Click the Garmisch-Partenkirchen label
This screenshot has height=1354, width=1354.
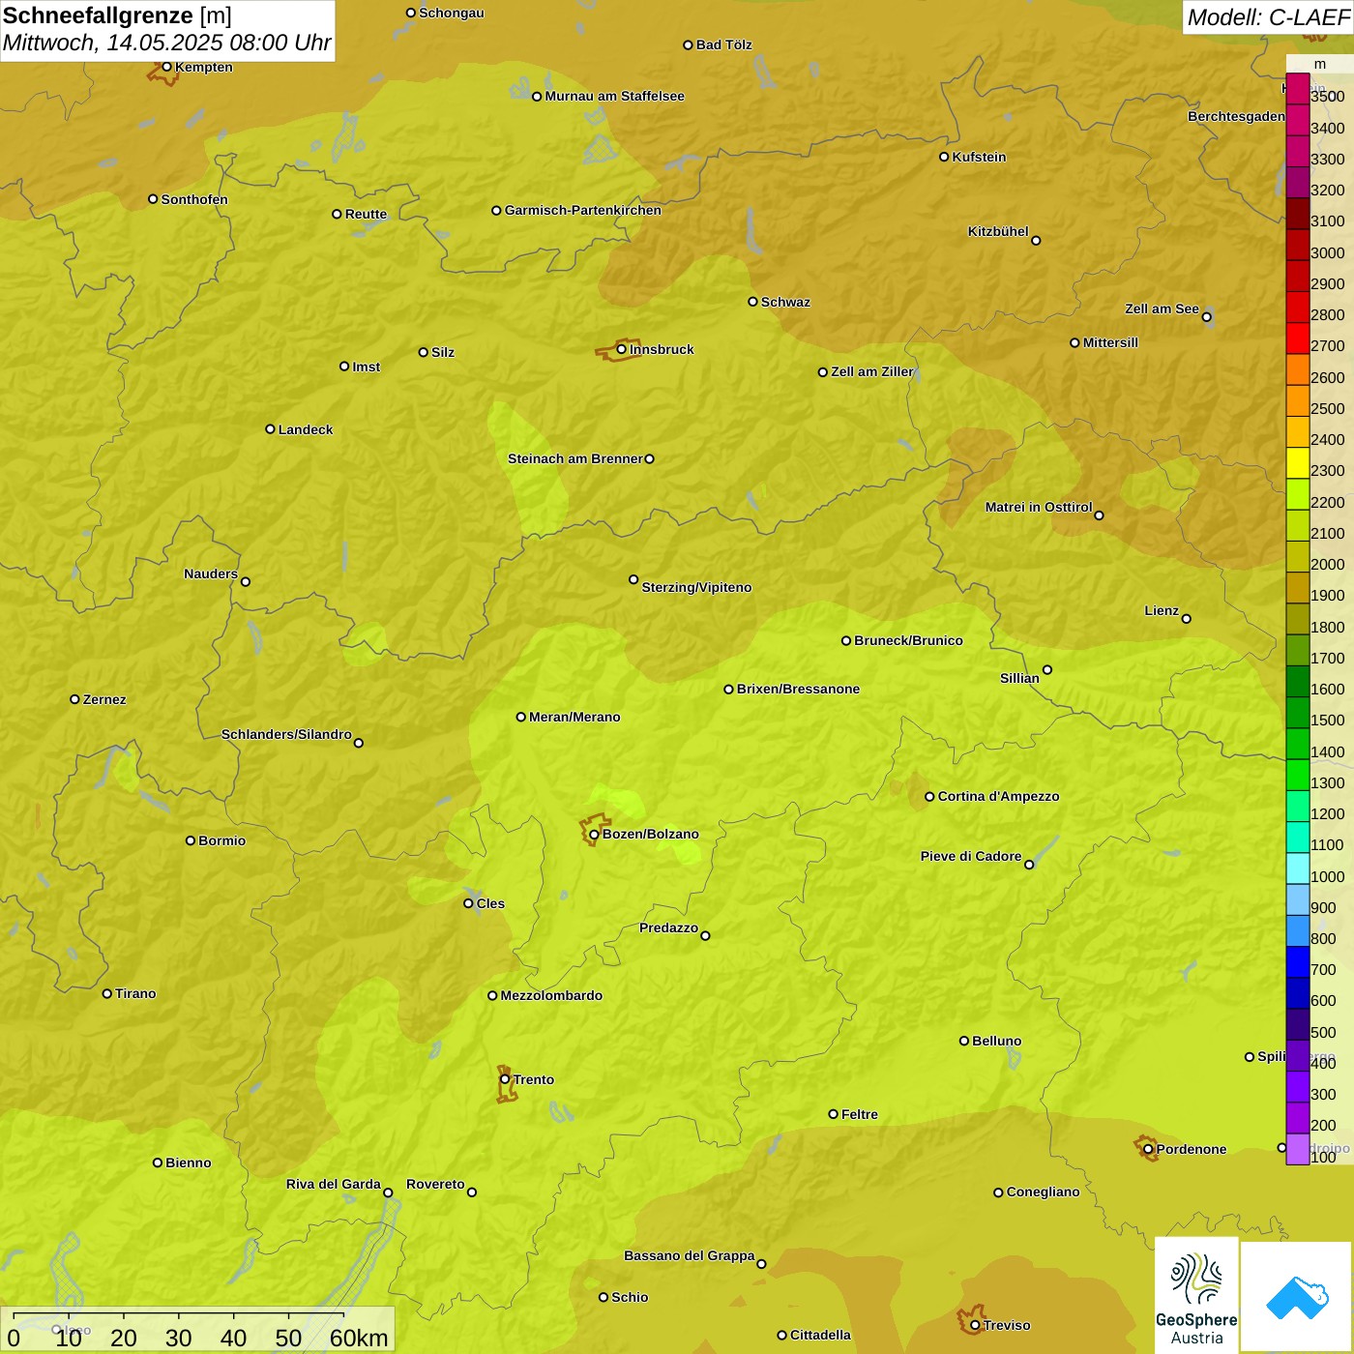583,210
